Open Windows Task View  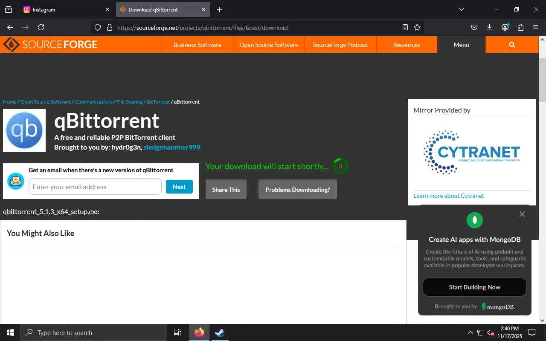tap(177, 332)
